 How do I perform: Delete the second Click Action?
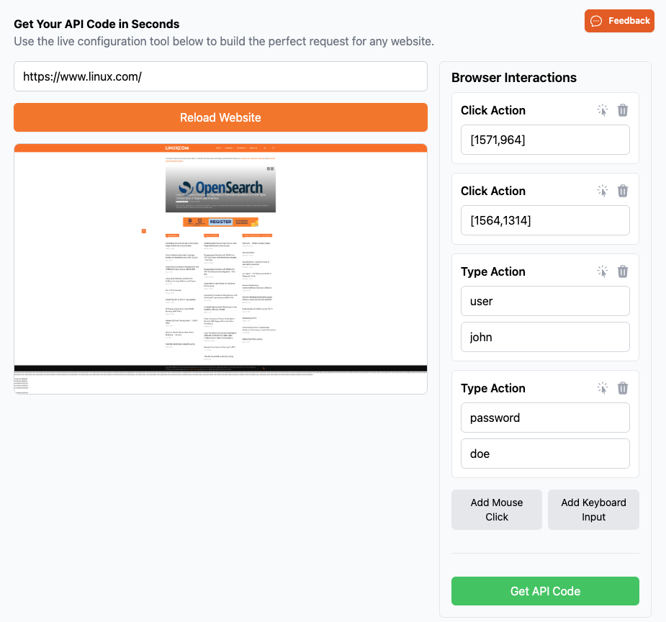coord(623,191)
